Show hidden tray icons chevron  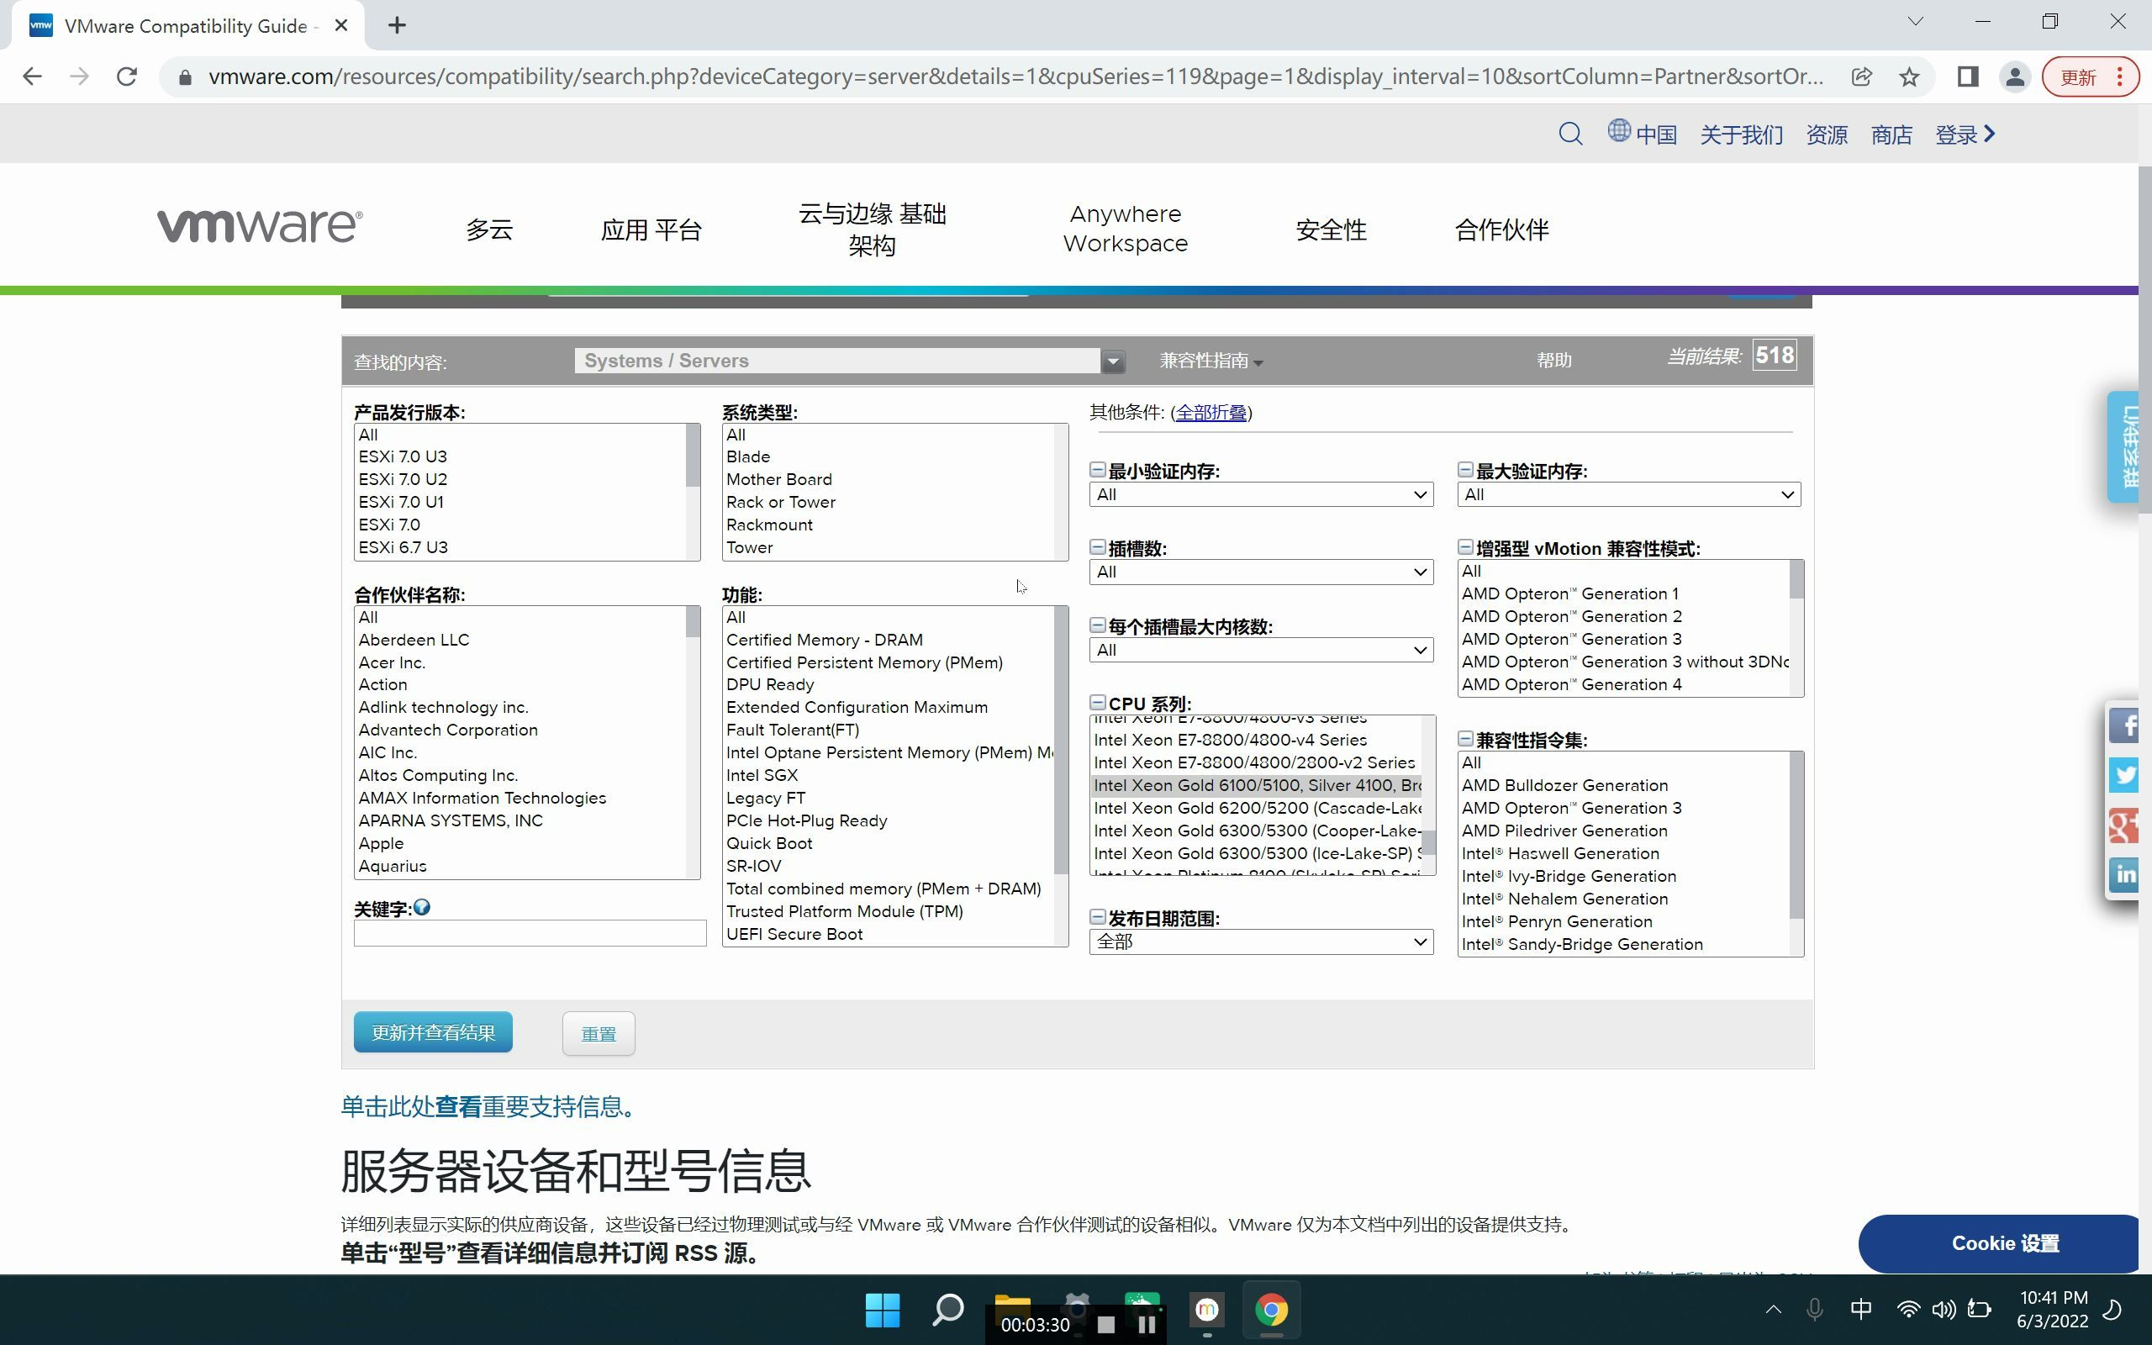click(1773, 1310)
